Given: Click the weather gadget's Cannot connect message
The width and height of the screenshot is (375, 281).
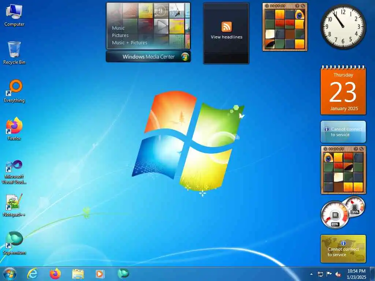Looking at the screenshot, I should pos(346,132).
